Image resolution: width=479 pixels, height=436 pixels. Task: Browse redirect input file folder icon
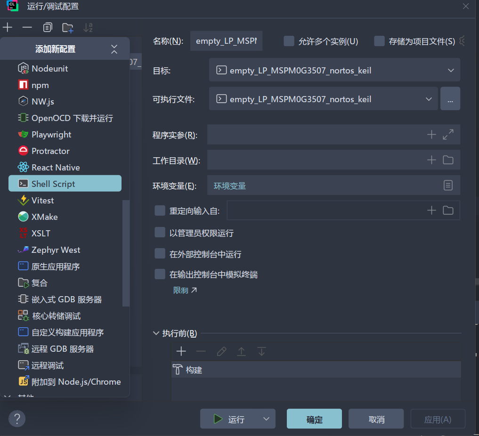448,210
